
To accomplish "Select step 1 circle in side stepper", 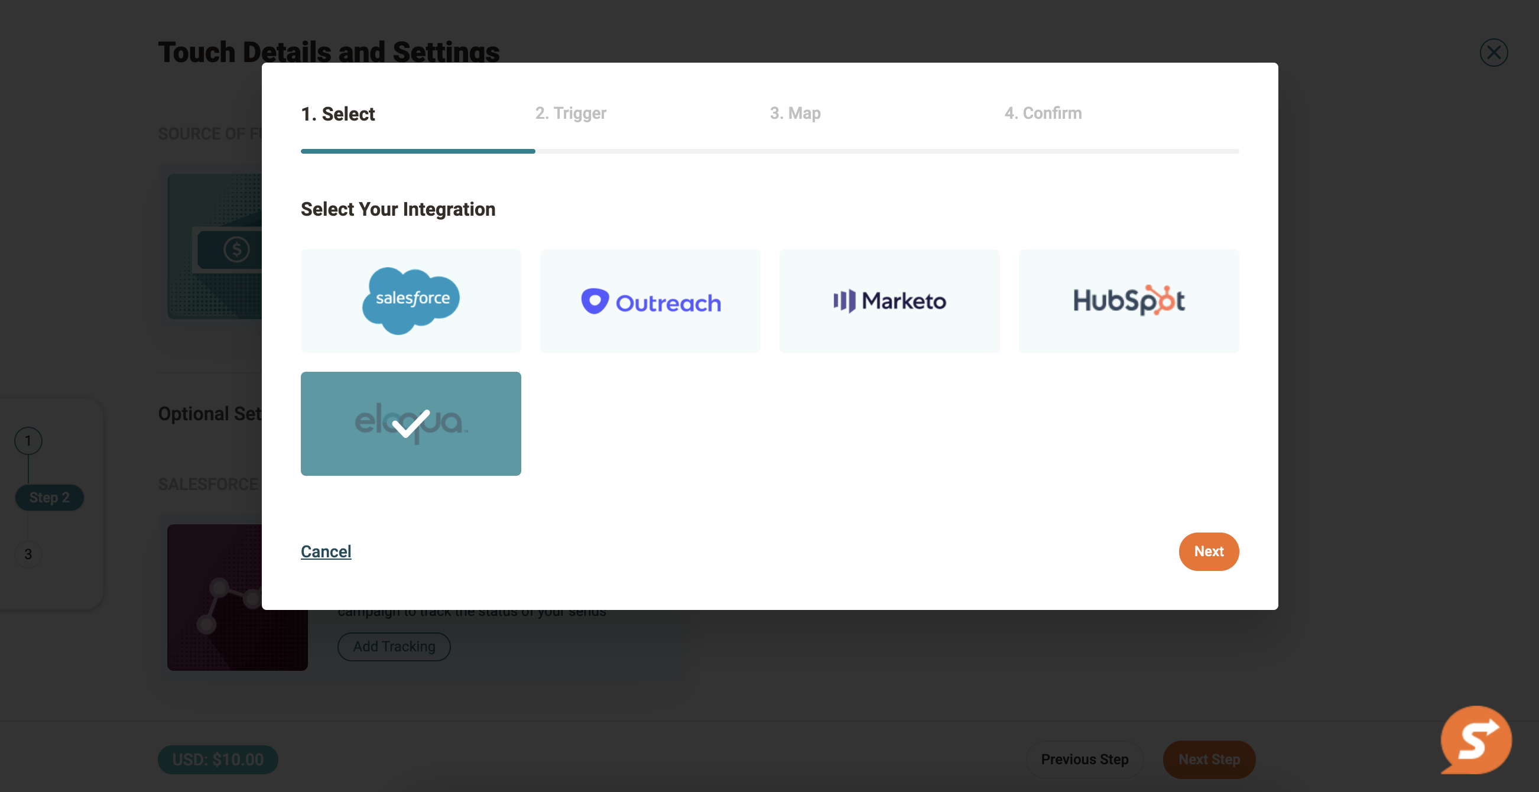I will pos(27,440).
